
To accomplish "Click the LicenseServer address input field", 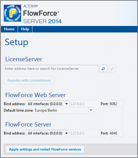I will [x=51, y=69].
